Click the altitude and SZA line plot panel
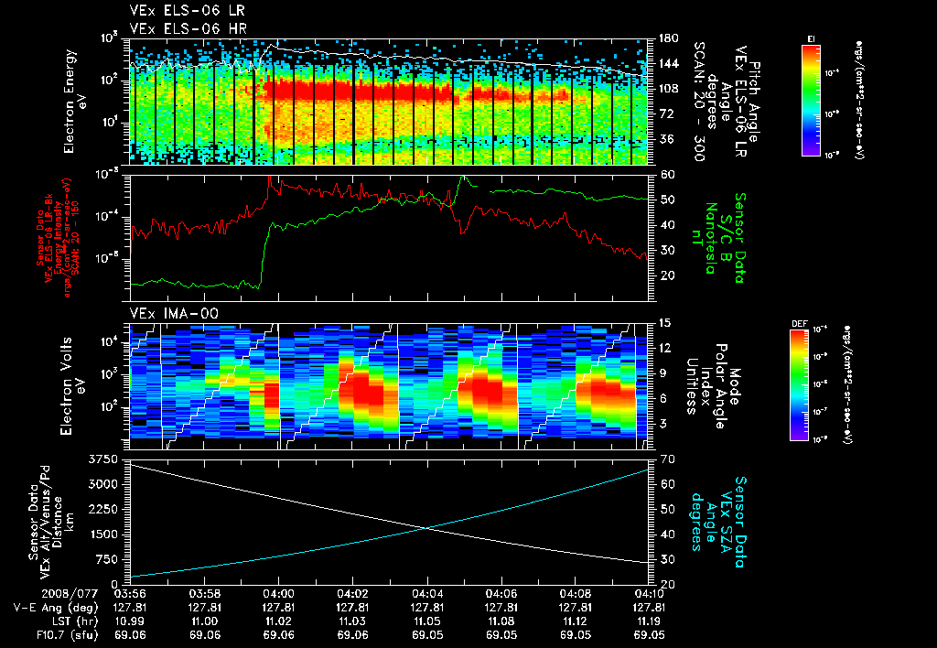Image resolution: width=937 pixels, height=648 pixels. [x=389, y=522]
